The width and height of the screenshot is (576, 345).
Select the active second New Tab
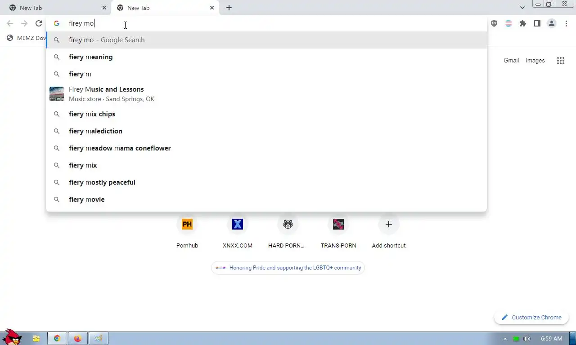pyautogui.click(x=165, y=8)
